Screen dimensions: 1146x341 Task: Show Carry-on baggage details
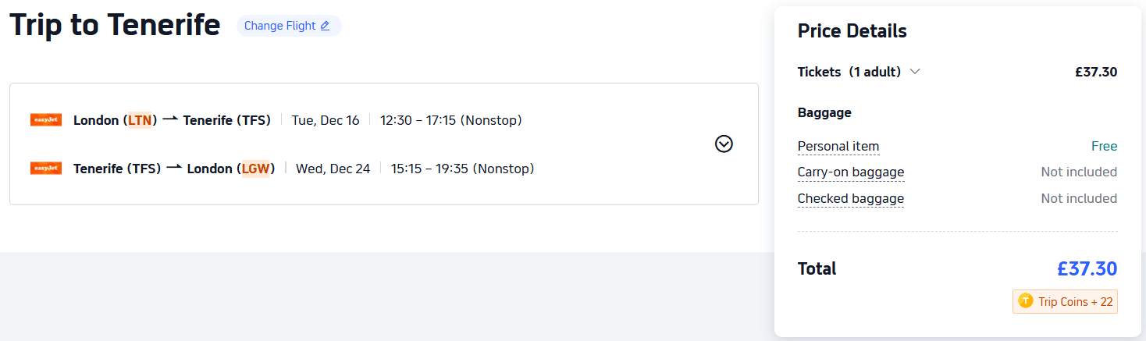(x=850, y=172)
